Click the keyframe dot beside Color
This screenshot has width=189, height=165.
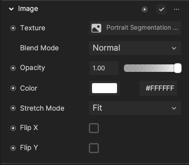(13, 88)
